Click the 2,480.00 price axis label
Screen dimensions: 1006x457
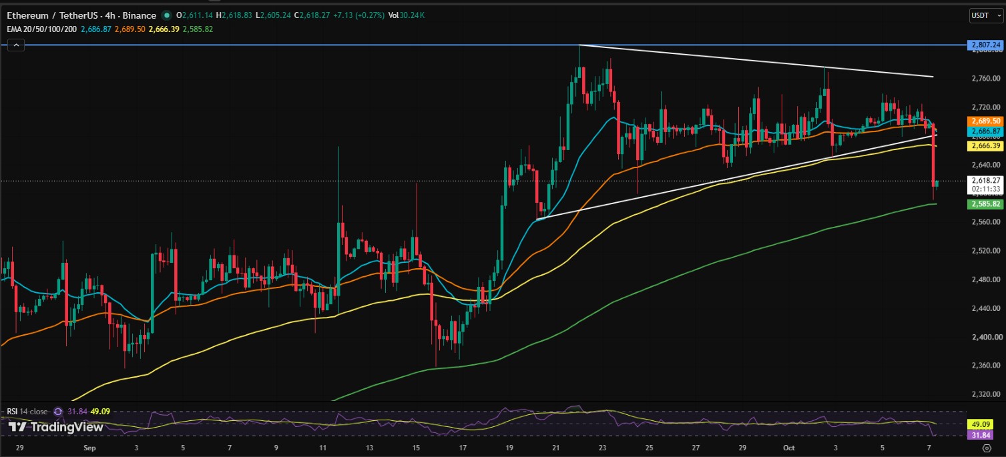point(986,280)
